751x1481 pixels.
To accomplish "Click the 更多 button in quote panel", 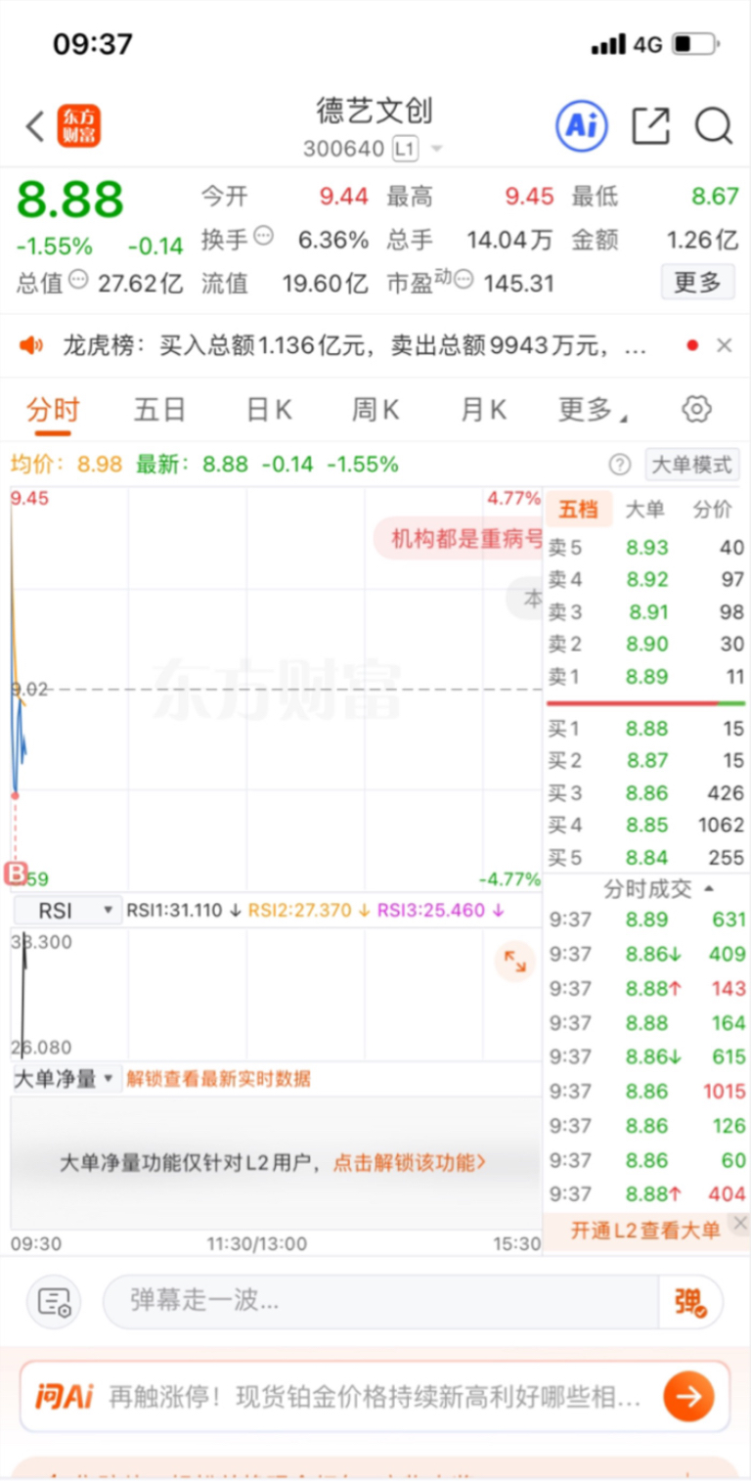I will click(x=697, y=283).
